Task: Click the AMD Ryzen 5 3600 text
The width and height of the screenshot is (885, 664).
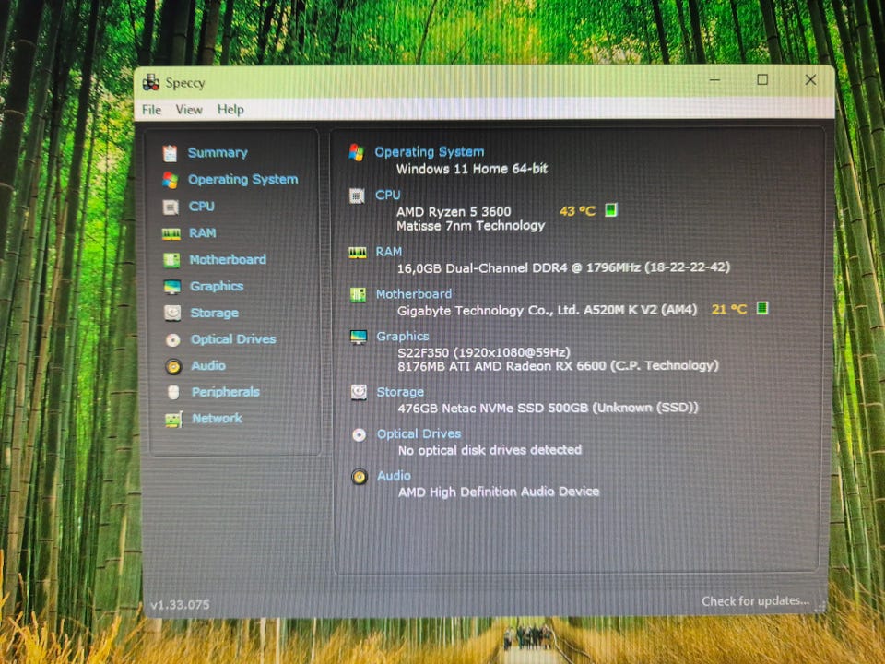Action: pyautogui.click(x=454, y=211)
